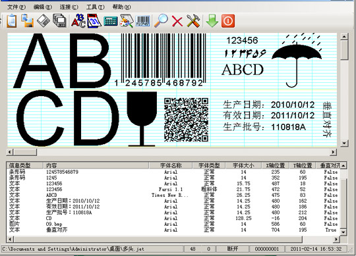Screen dimensions: 356x256
Task: Click the green download arrow icon
Action: [x=212, y=21]
